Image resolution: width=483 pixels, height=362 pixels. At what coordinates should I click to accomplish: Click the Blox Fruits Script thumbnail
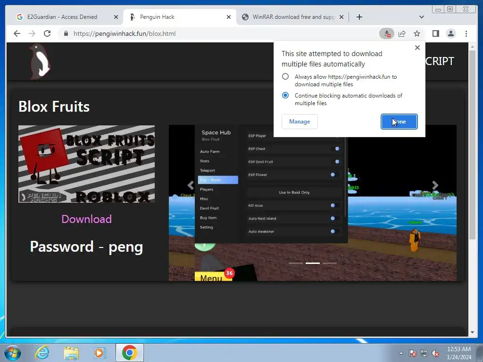pos(87,164)
